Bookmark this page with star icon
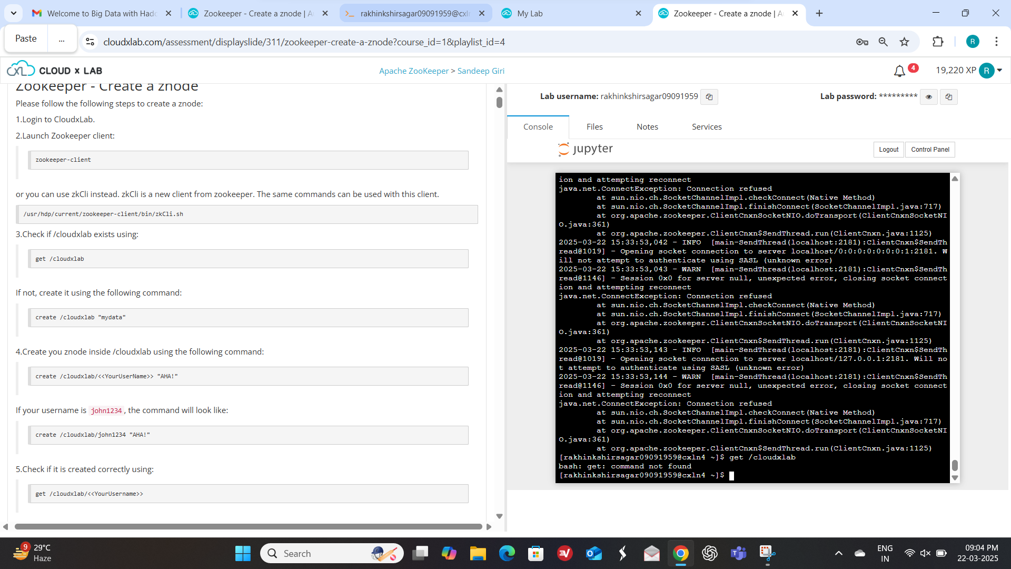1011x569 pixels. [x=904, y=42]
